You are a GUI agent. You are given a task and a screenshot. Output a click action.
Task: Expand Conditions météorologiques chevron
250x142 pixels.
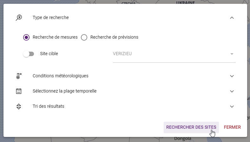(x=232, y=76)
